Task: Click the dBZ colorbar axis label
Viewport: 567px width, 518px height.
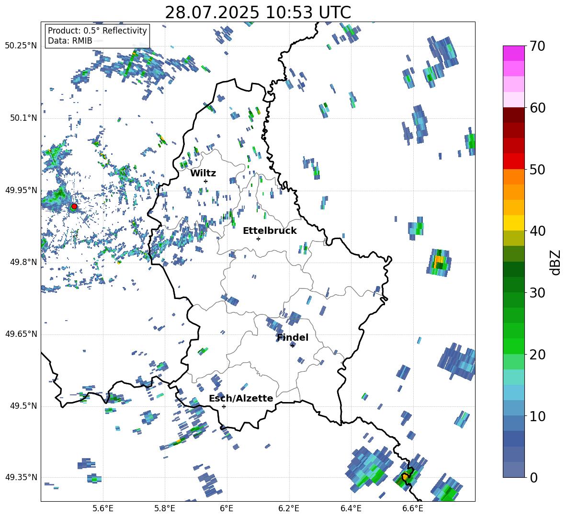Action: pos(556,262)
